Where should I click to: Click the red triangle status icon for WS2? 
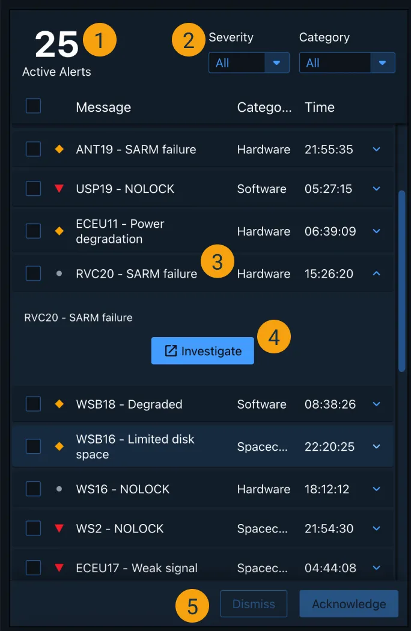point(59,528)
